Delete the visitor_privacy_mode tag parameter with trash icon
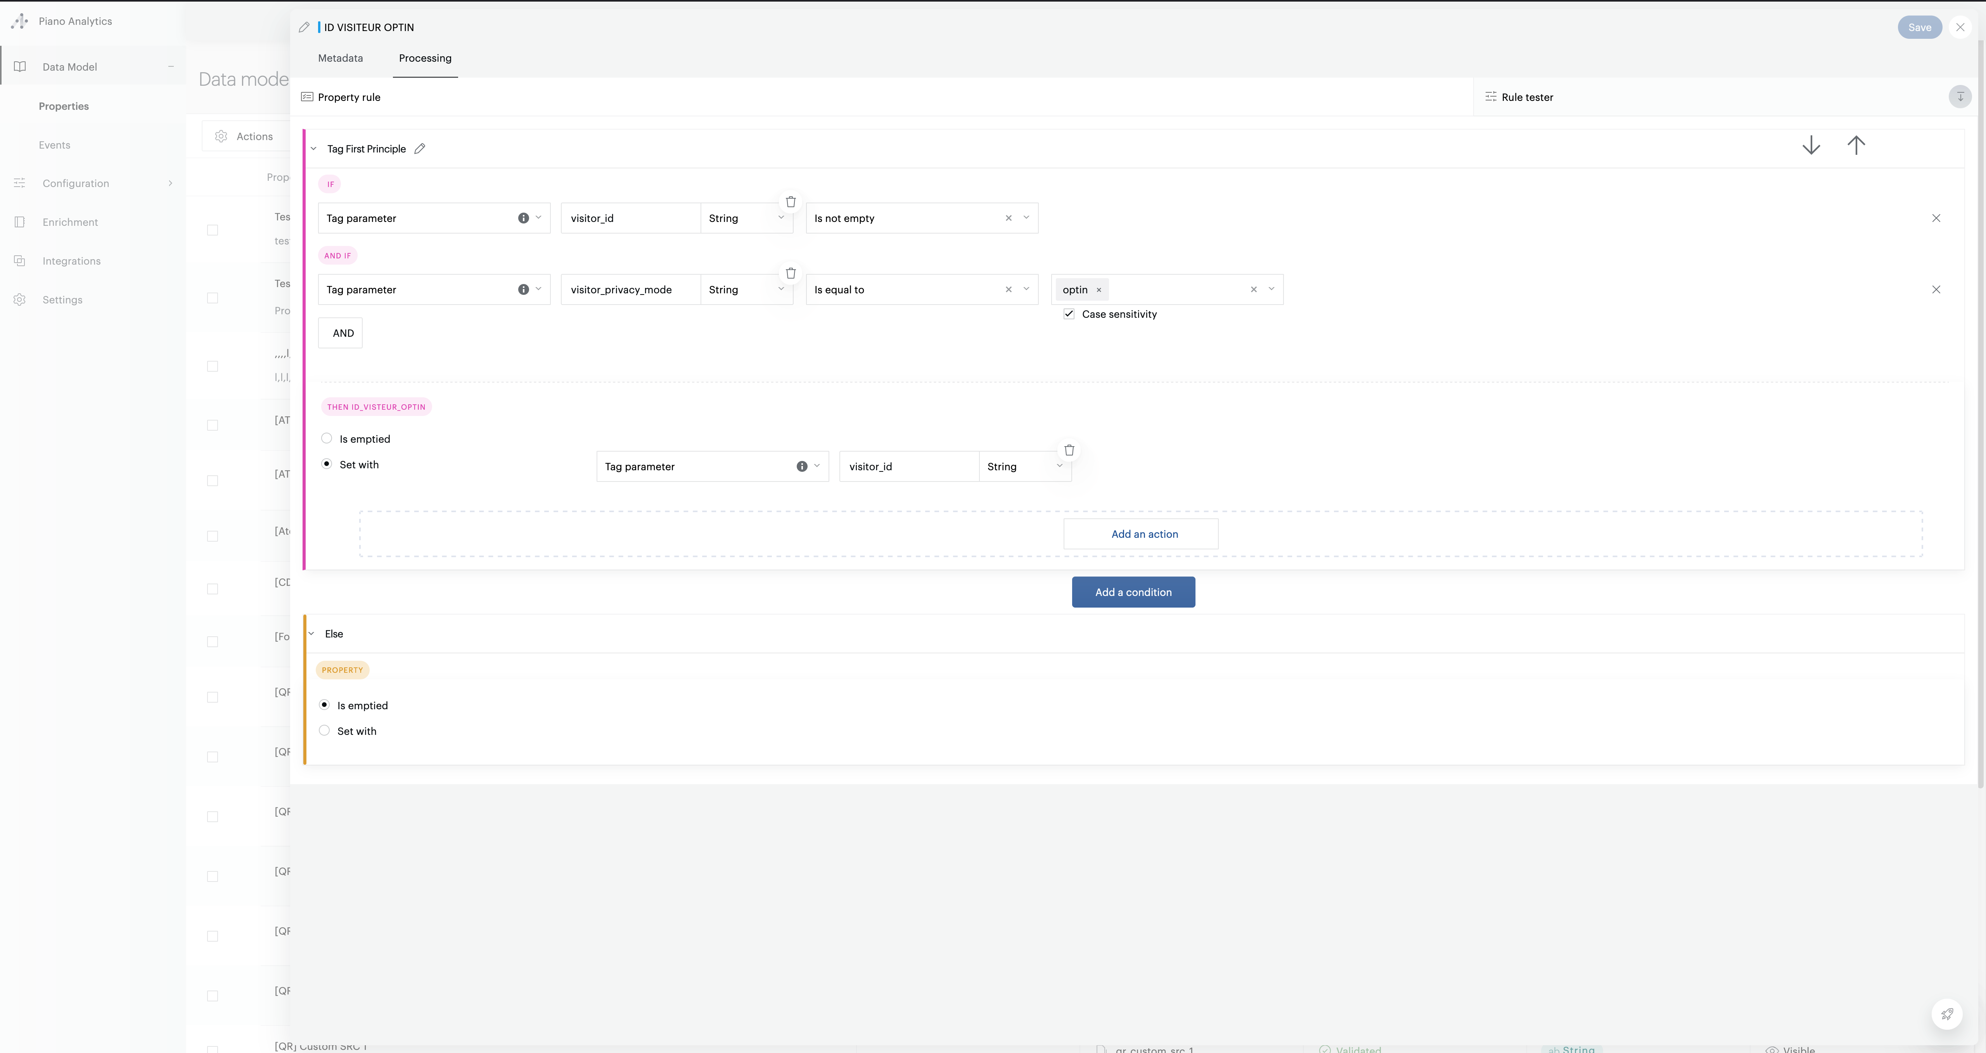Image resolution: width=1986 pixels, height=1053 pixels. point(790,273)
